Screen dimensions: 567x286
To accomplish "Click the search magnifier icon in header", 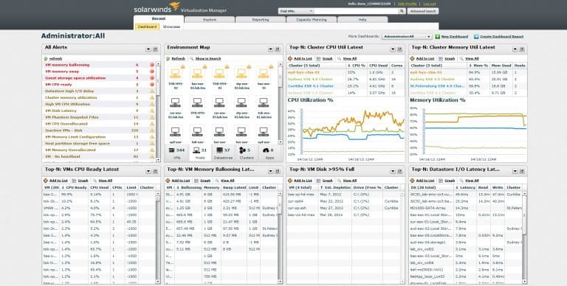I will (x=402, y=11).
